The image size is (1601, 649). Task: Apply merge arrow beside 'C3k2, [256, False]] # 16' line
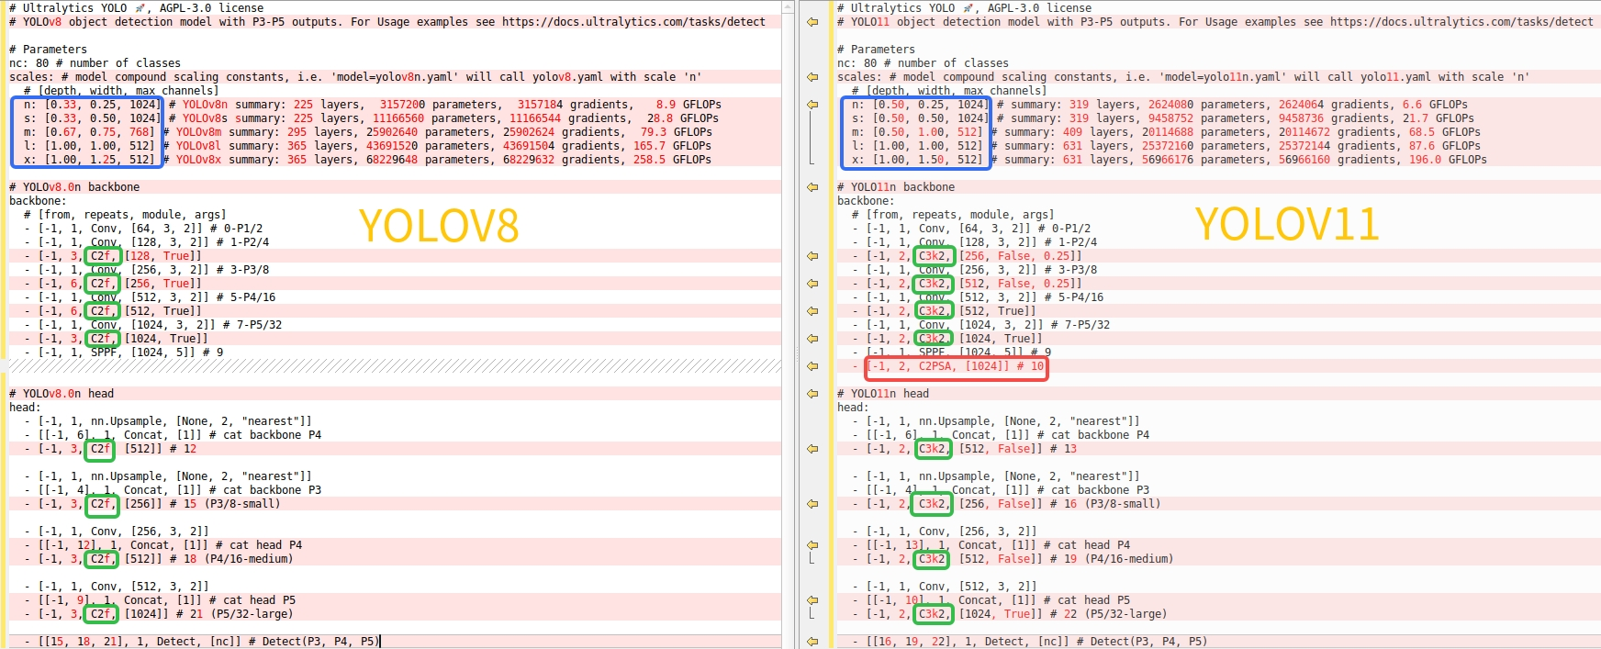point(812,504)
